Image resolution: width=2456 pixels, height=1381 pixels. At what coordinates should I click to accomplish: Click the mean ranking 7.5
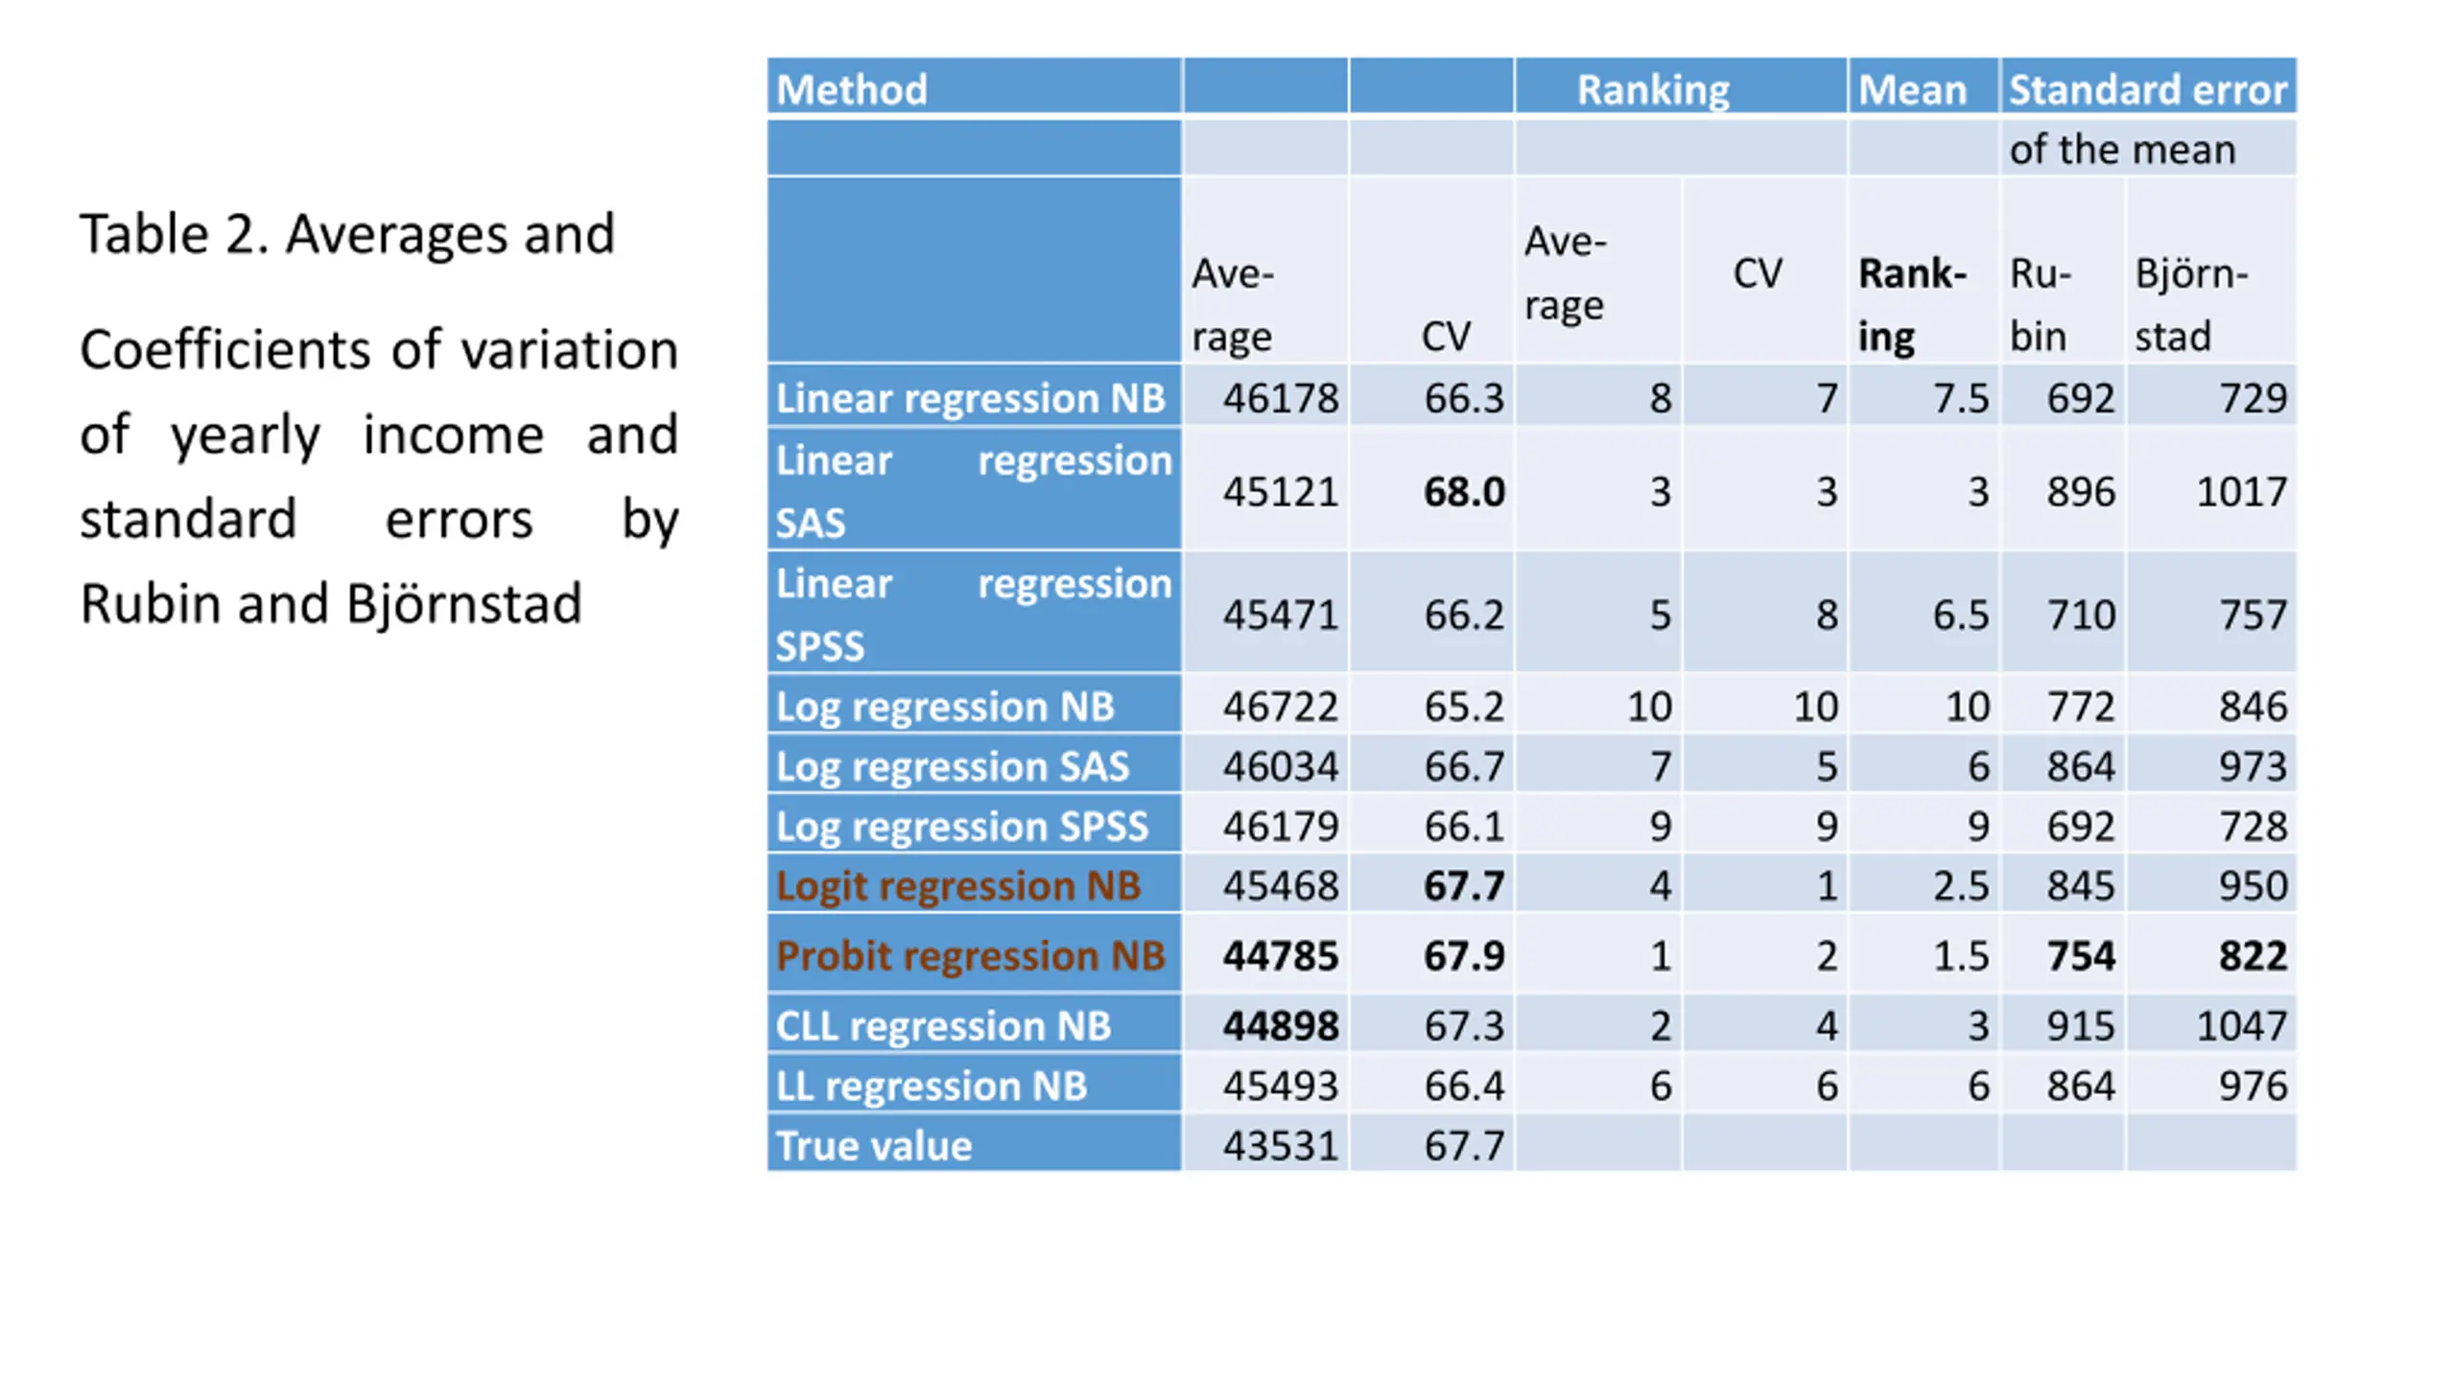click(x=1961, y=397)
